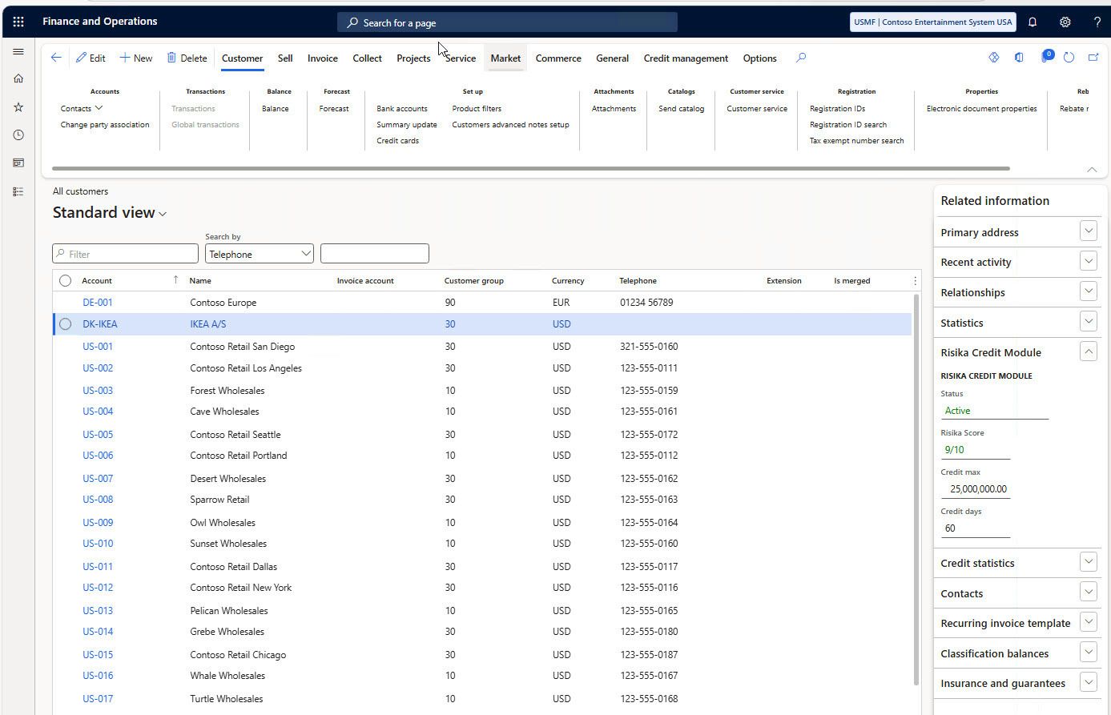Open the USMF company selector
Viewport: 1111px width, 715px height.
(932, 22)
